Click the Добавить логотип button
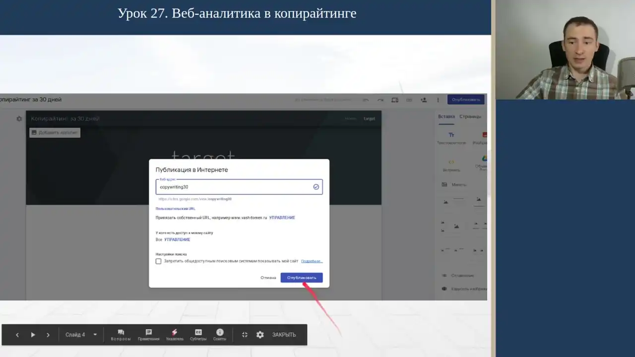The width and height of the screenshot is (635, 357). [55, 132]
